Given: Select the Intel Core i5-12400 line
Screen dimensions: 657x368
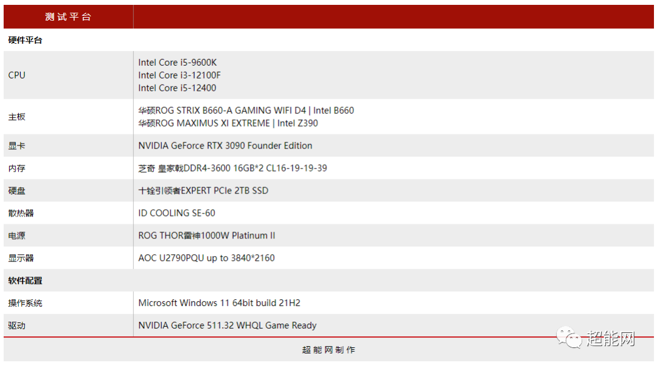Looking at the screenshot, I should pos(177,88).
